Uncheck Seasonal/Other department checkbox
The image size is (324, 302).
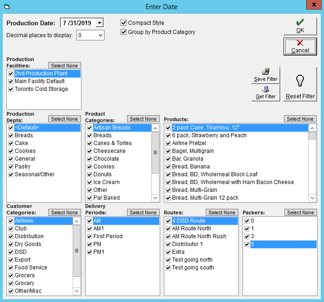click(11, 174)
